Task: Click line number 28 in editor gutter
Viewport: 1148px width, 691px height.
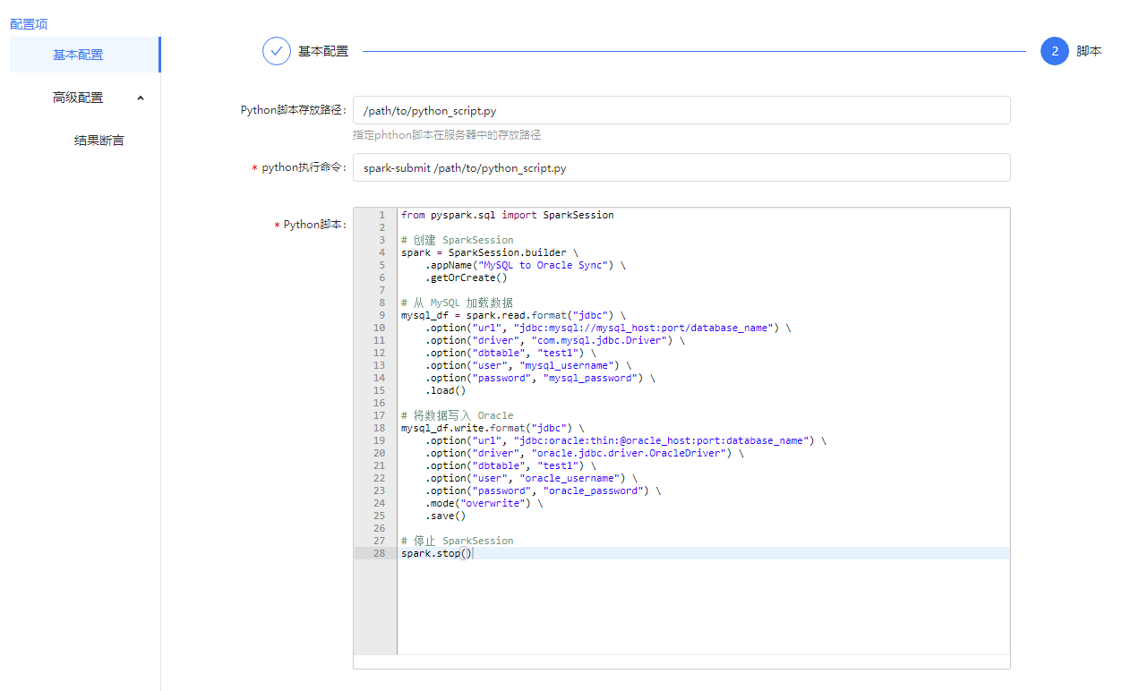Action: pyautogui.click(x=380, y=553)
